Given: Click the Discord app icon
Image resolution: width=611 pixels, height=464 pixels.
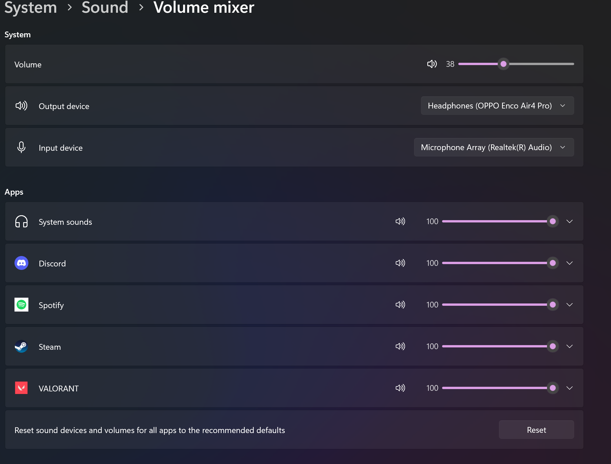Looking at the screenshot, I should pyautogui.click(x=21, y=263).
